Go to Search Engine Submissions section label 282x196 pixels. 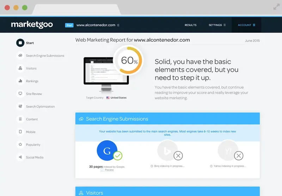pyautogui.click(x=45, y=56)
